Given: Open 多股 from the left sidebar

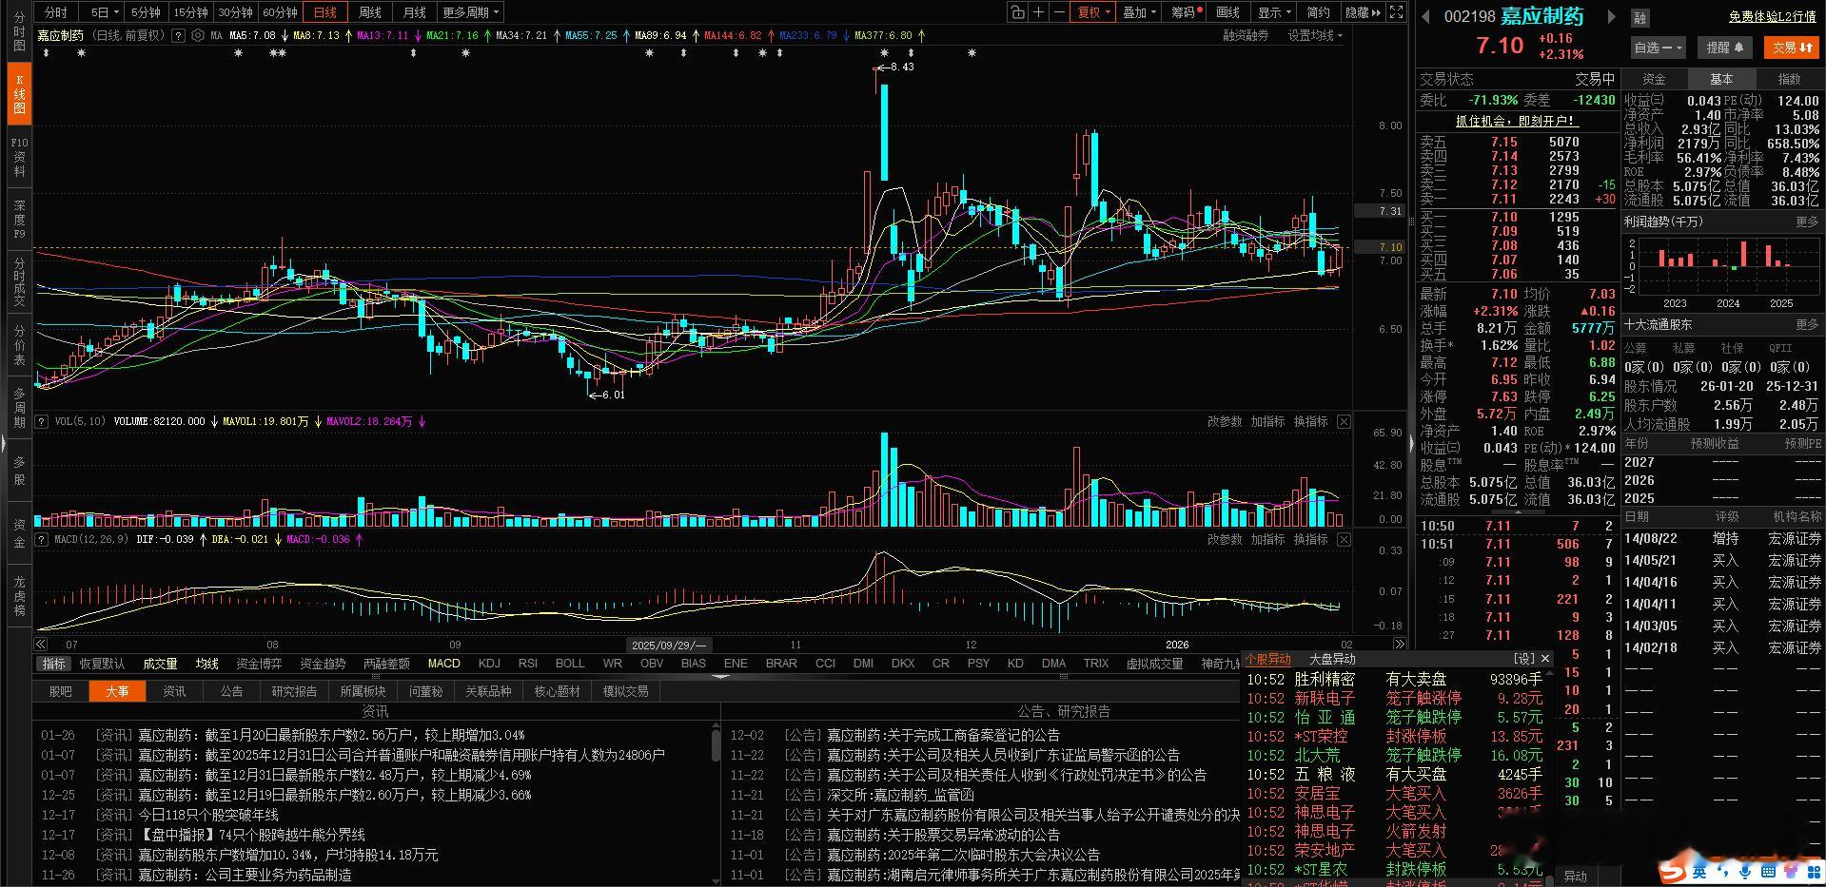Looking at the screenshot, I should [19, 471].
